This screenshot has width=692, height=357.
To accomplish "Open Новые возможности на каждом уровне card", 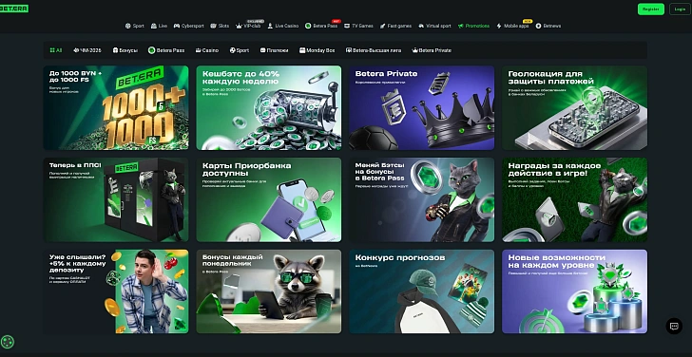I will pos(574,291).
